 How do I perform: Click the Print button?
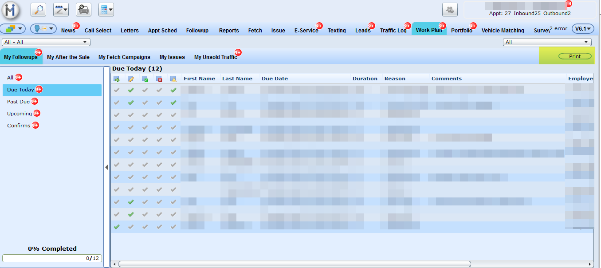click(x=574, y=56)
